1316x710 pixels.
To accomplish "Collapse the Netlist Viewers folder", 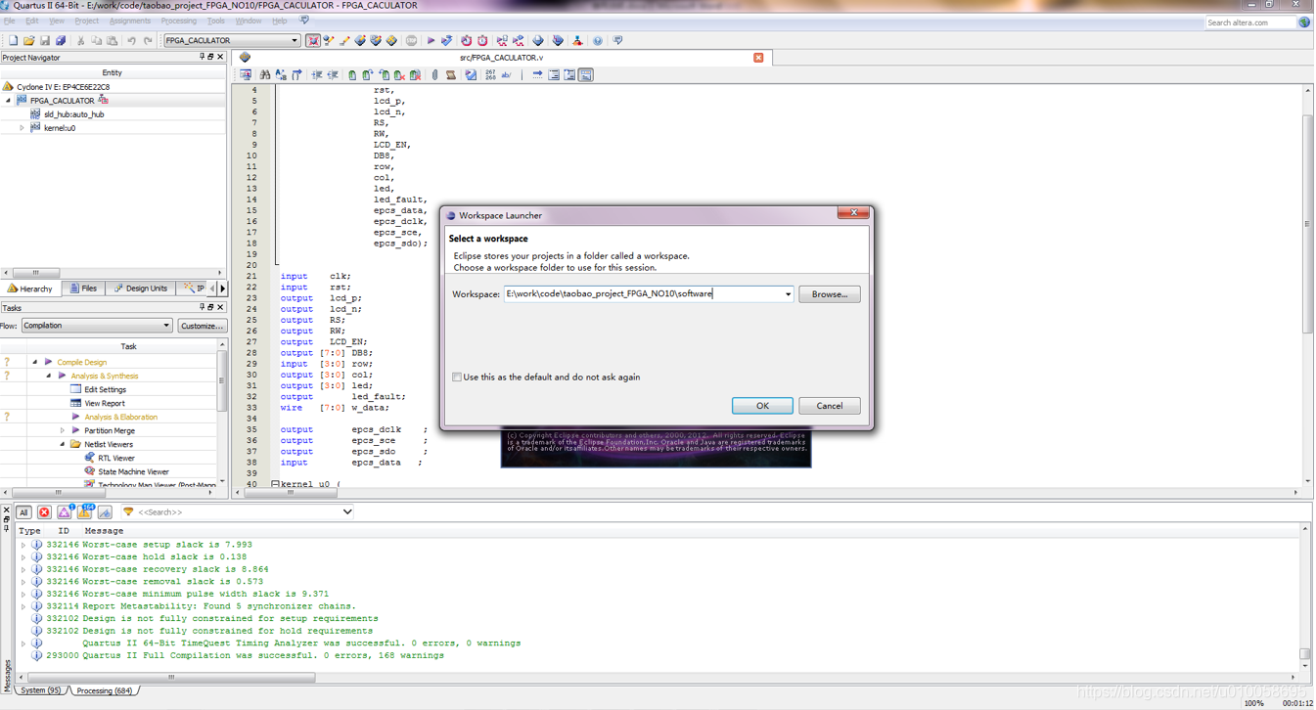I will tap(63, 444).
